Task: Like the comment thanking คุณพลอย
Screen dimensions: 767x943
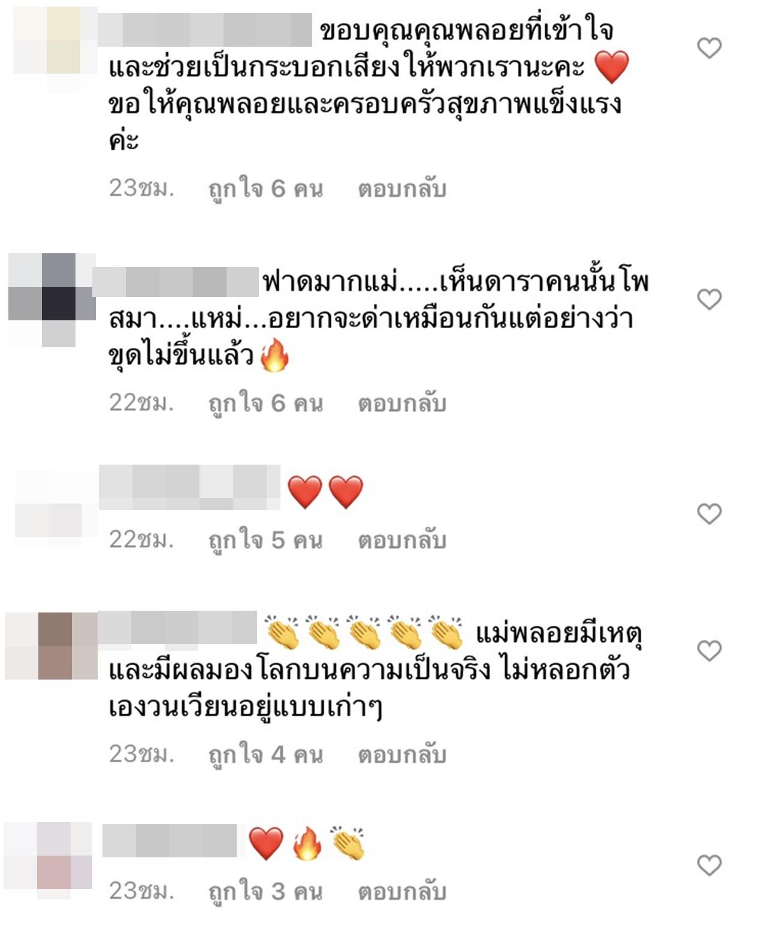Action: [709, 48]
